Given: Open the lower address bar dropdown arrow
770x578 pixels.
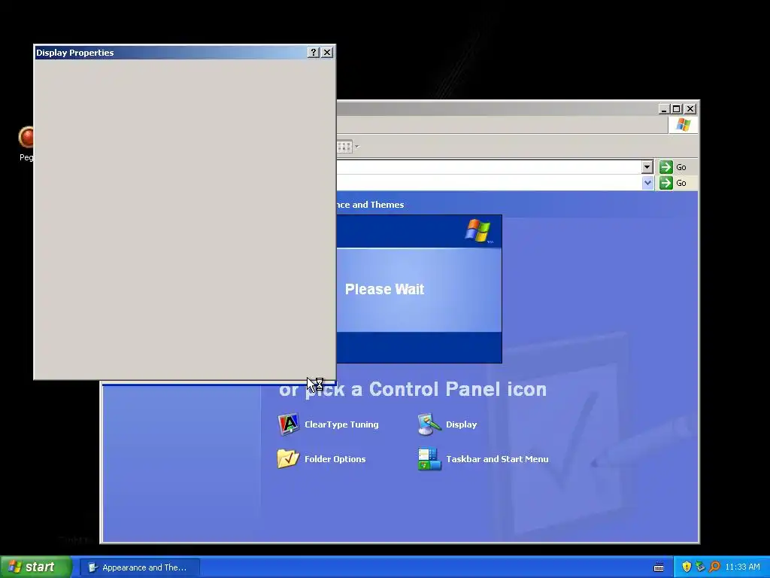Looking at the screenshot, I should click(647, 183).
